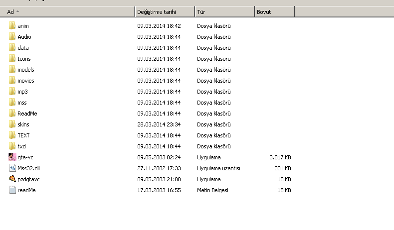Click the gta-vc size 3.017 KB

coord(280,157)
